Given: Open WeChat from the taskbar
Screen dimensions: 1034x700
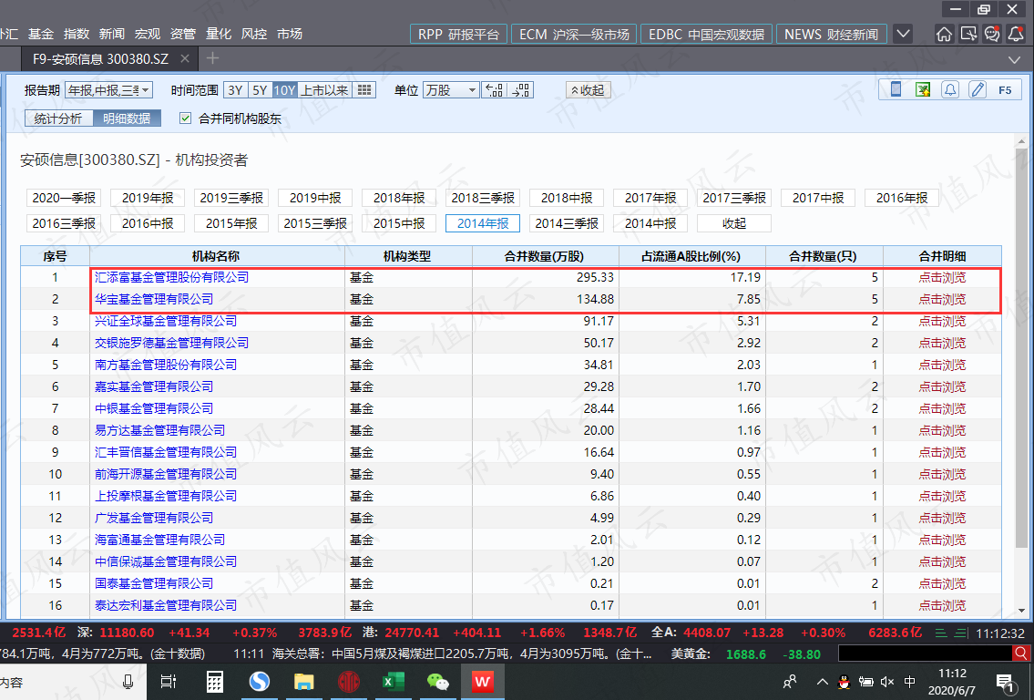Looking at the screenshot, I should (437, 682).
